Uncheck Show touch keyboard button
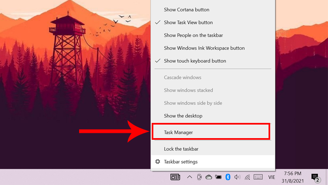The height and width of the screenshot is (185, 328). pos(213,61)
